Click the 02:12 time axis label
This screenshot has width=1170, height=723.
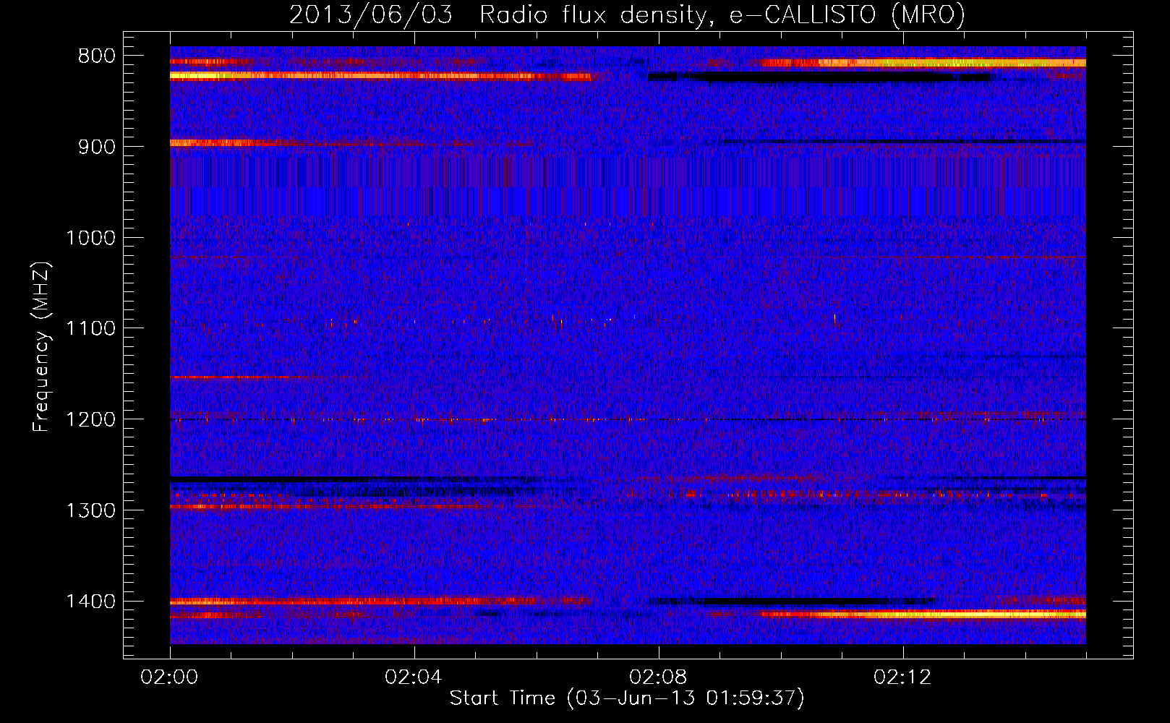[x=902, y=677]
